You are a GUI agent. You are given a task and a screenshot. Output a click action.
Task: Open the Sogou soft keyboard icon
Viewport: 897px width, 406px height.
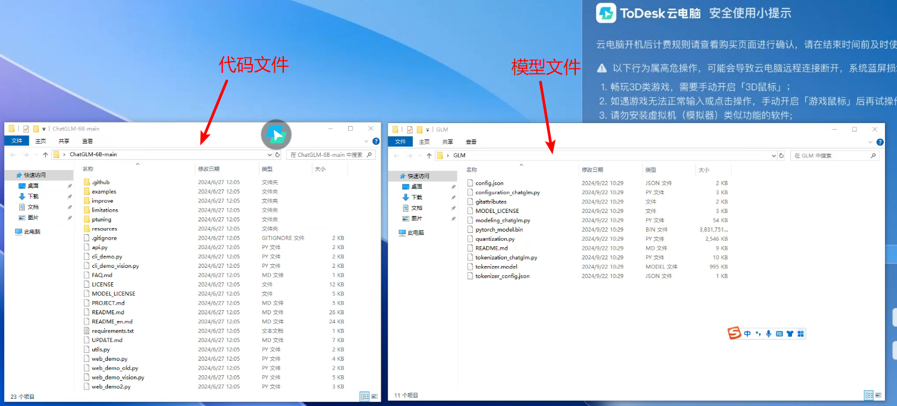tap(779, 334)
